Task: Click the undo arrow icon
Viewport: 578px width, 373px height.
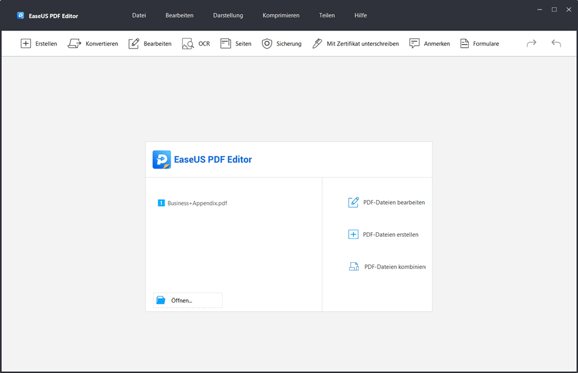Action: tap(556, 43)
